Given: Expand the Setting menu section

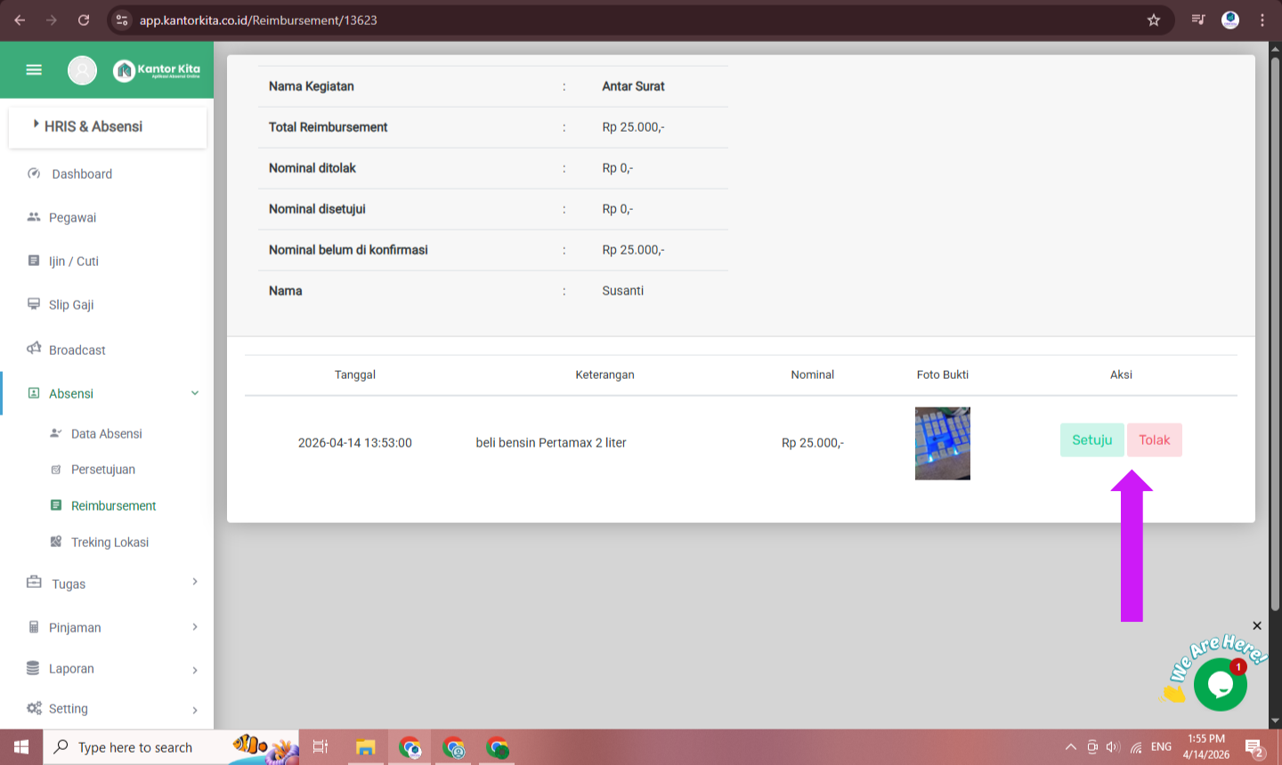Looking at the screenshot, I should point(195,710).
